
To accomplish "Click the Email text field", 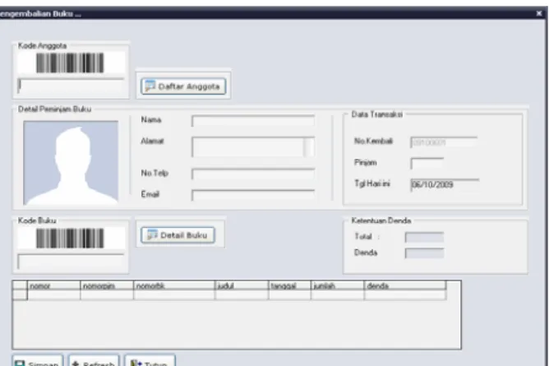I will click(253, 195).
